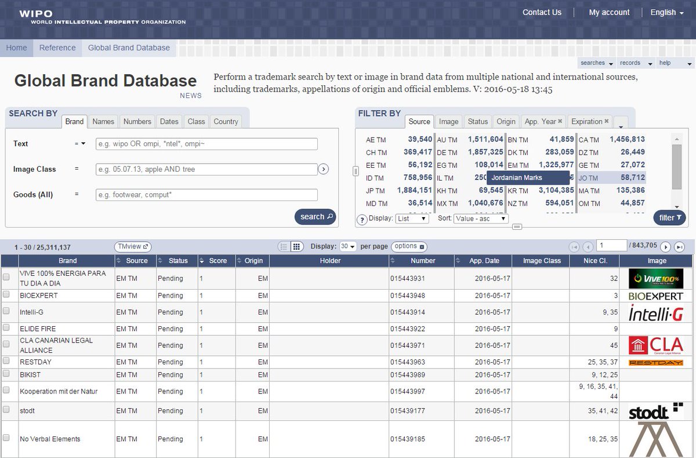Go to first results page
The width and height of the screenshot is (696, 458).
[x=575, y=247]
